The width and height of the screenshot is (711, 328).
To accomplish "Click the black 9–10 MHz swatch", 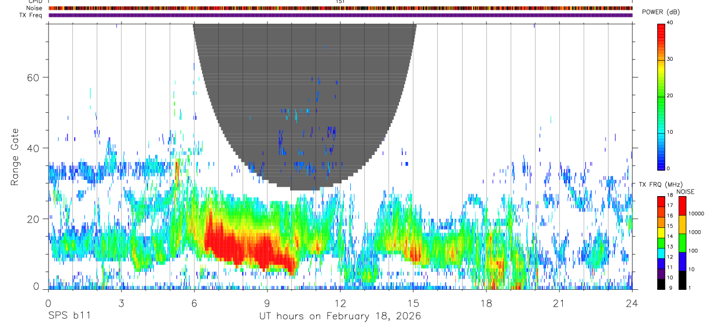I will 661,284.
